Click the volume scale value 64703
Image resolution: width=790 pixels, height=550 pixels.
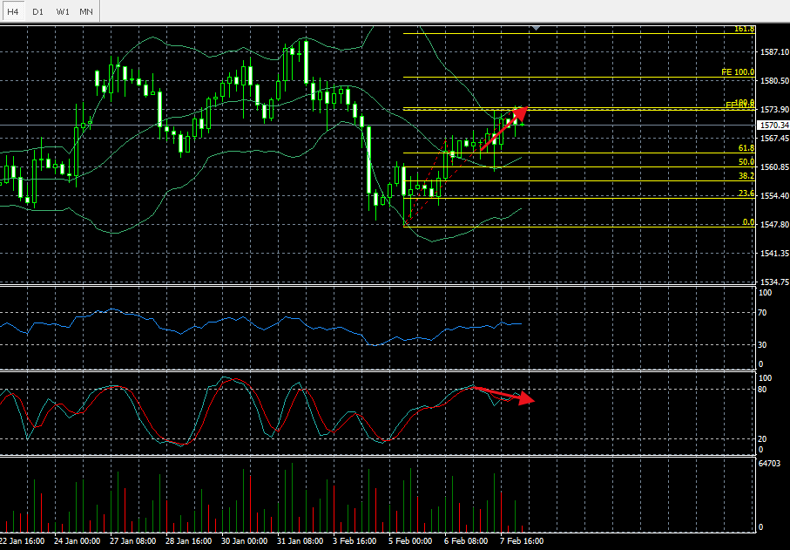[769, 464]
